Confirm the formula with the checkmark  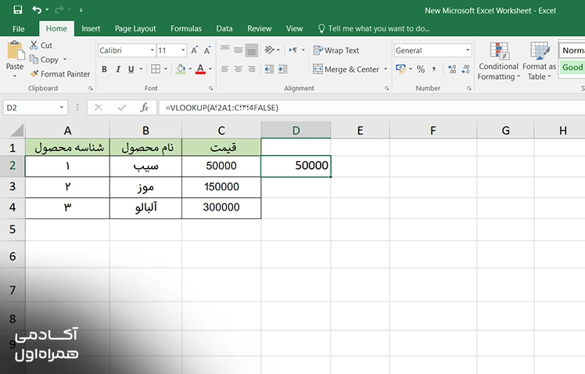122,108
